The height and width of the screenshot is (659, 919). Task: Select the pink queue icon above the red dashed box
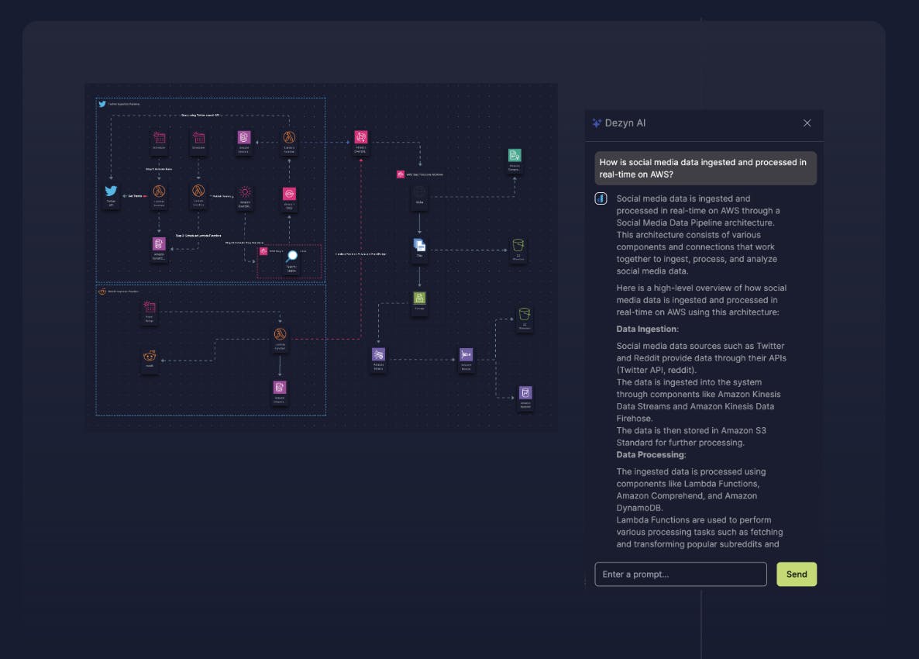pyautogui.click(x=289, y=194)
